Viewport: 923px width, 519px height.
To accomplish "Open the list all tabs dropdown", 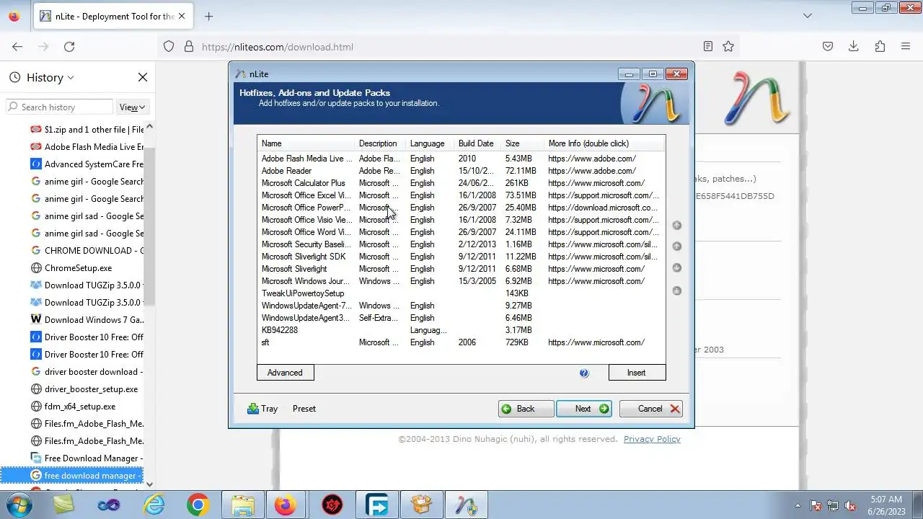I will (x=808, y=16).
